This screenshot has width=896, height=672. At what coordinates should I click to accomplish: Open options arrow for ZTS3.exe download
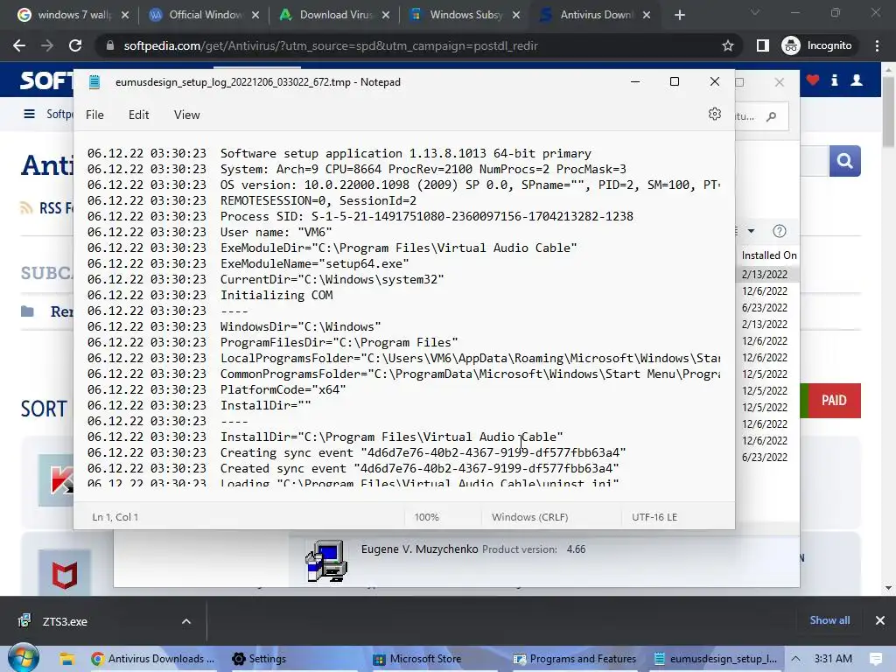(x=186, y=621)
